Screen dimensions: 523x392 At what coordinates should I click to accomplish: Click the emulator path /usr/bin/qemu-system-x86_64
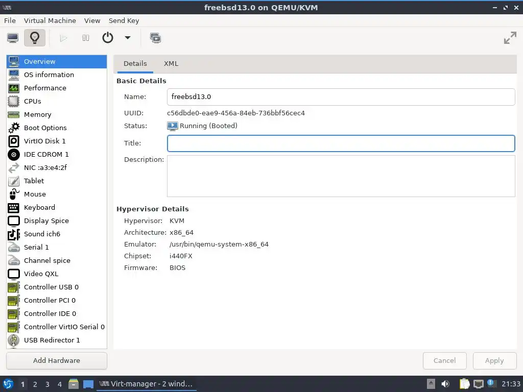click(x=219, y=244)
